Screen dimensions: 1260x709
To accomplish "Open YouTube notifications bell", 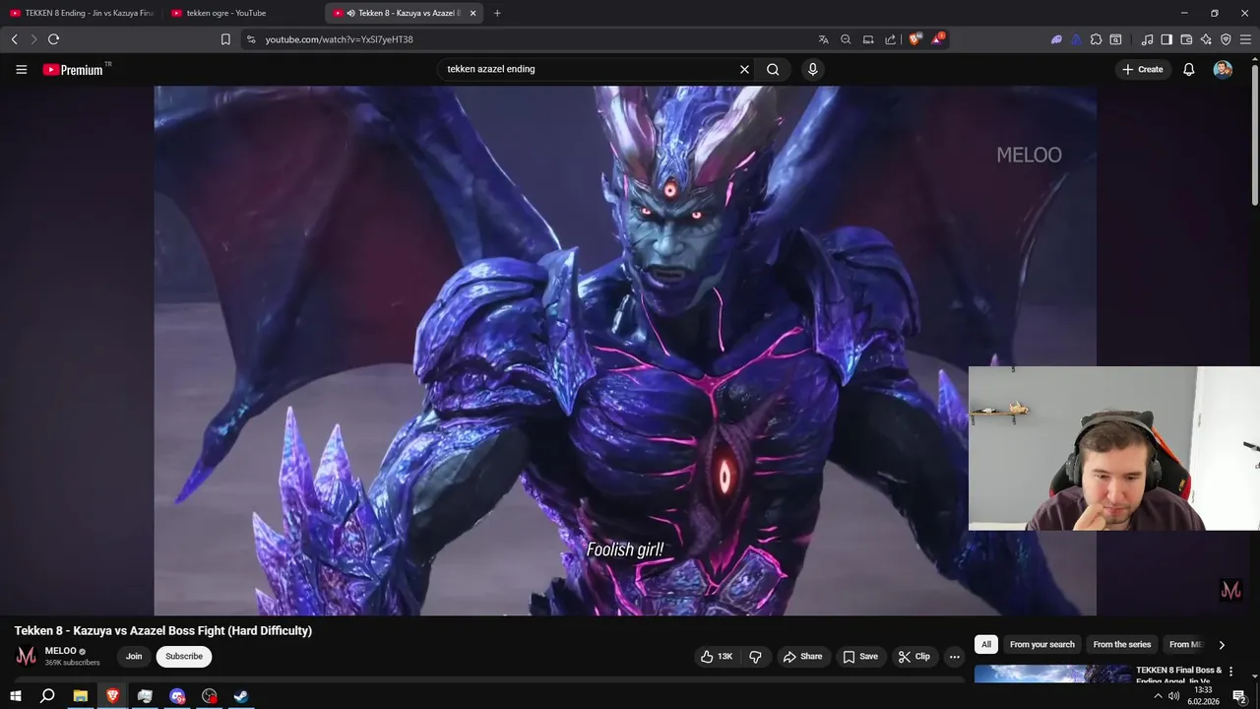I will (1189, 69).
